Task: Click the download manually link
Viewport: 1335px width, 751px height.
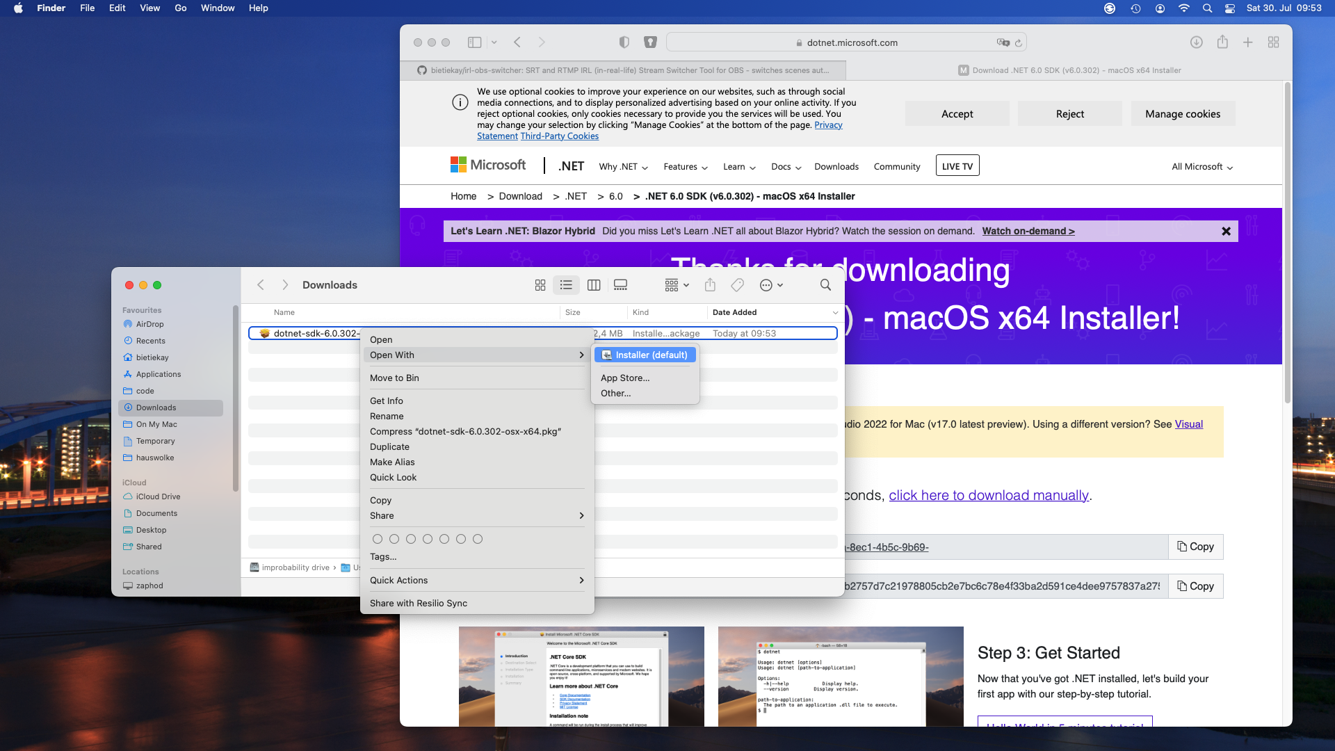Action: click(x=988, y=495)
